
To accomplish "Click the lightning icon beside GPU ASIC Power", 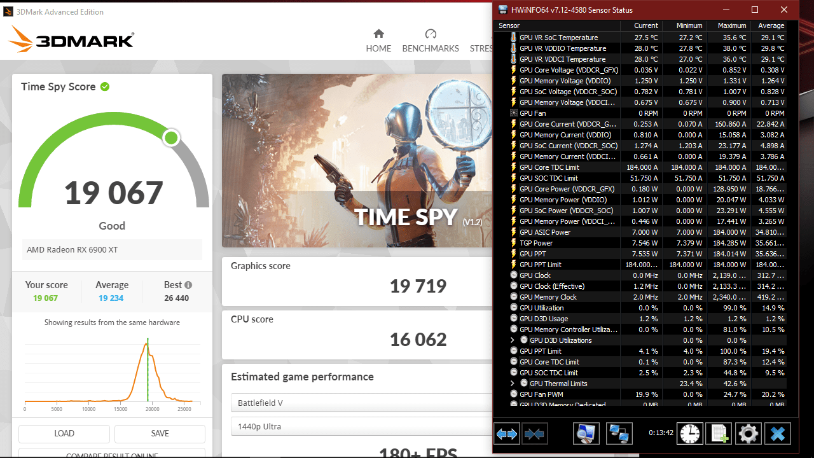I will (x=514, y=232).
